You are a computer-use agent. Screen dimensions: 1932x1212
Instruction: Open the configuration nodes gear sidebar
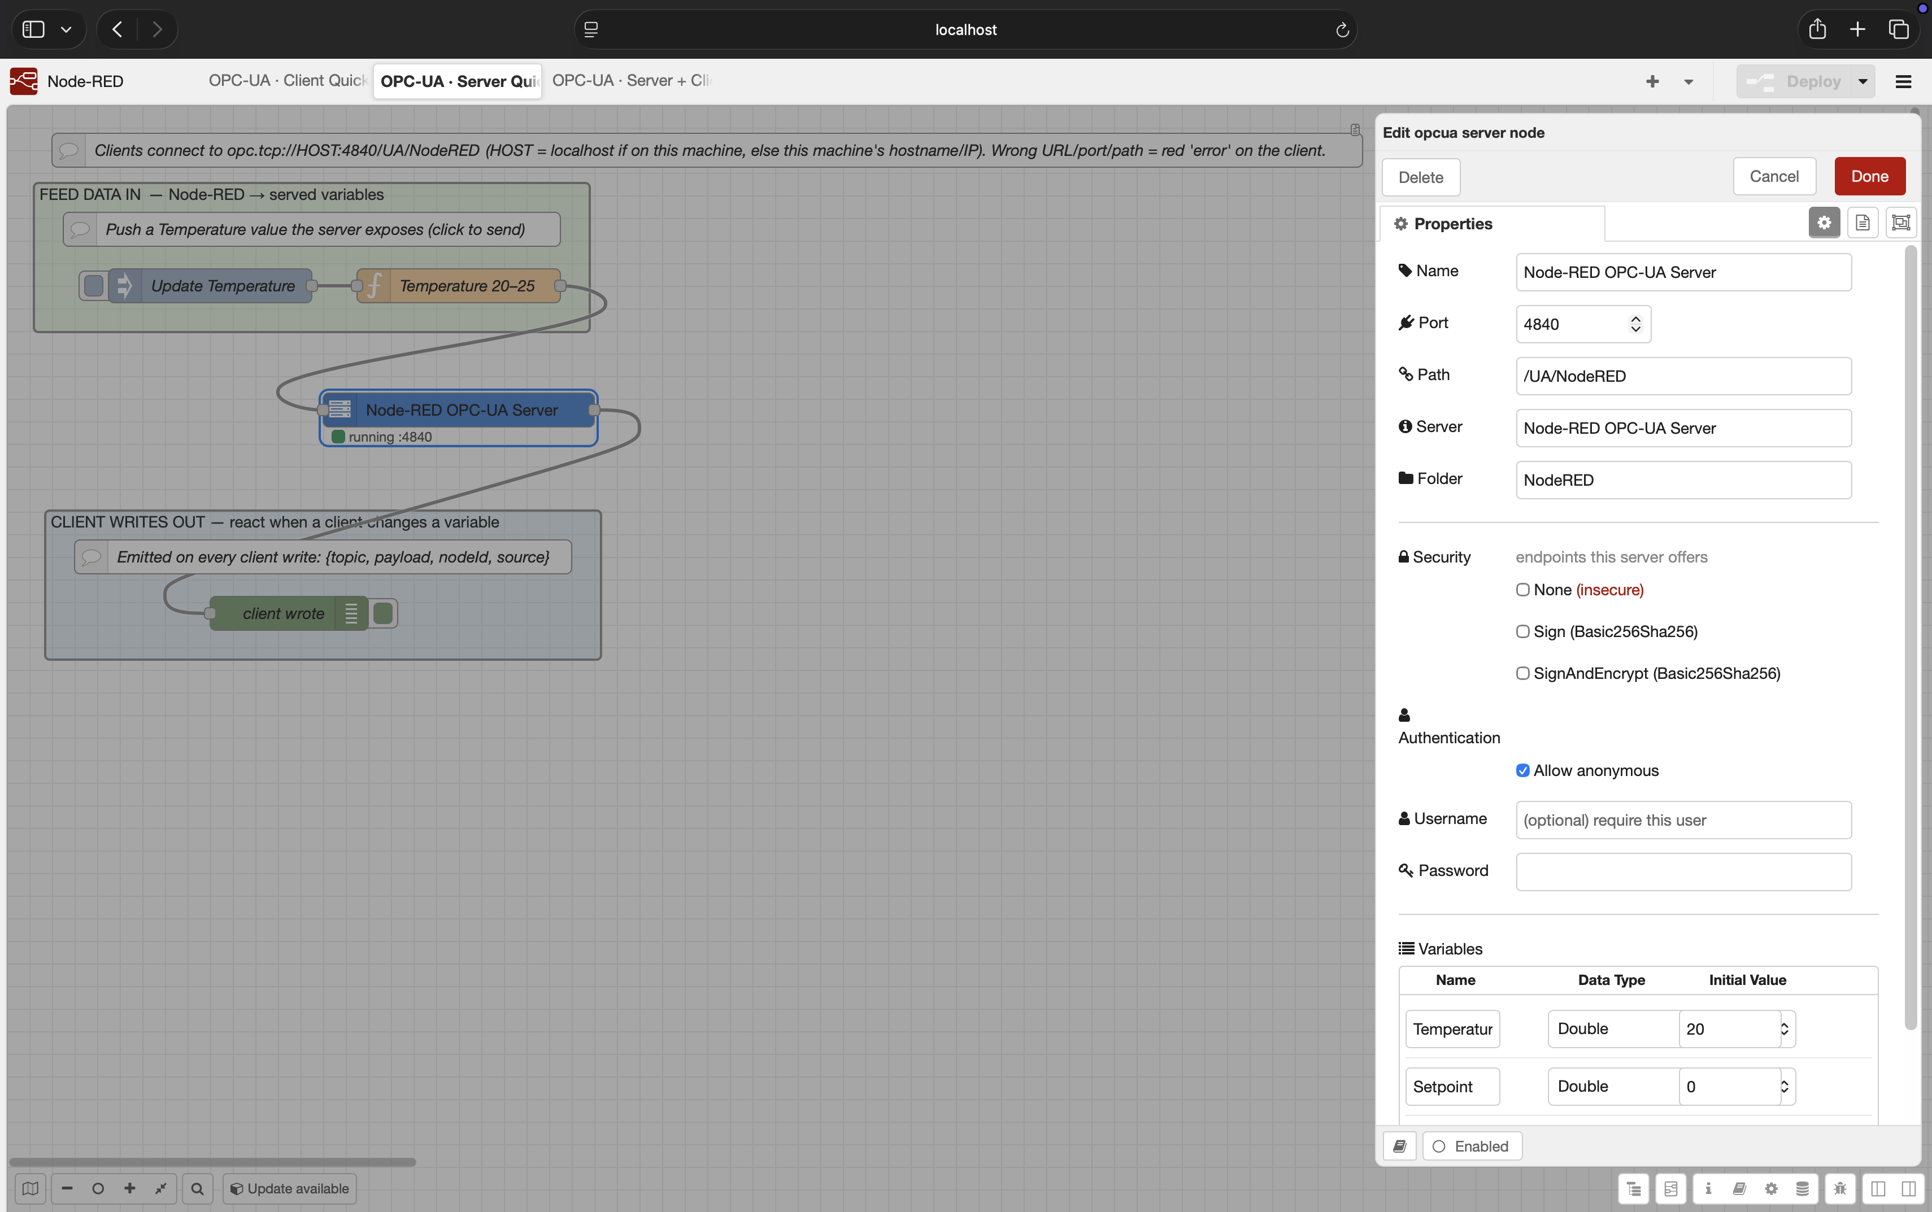tap(1771, 1189)
